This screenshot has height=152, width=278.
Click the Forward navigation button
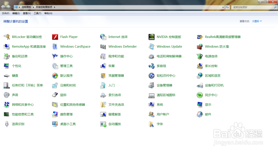(x=8, y=7)
